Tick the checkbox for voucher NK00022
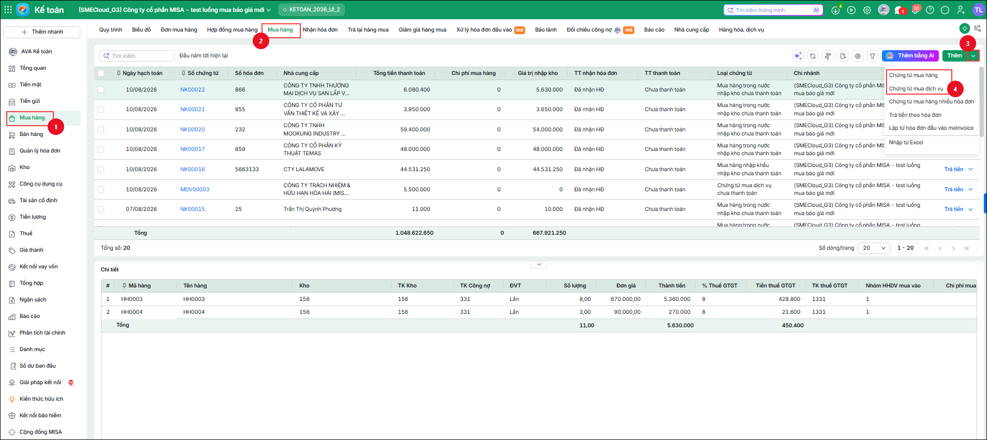 (101, 89)
